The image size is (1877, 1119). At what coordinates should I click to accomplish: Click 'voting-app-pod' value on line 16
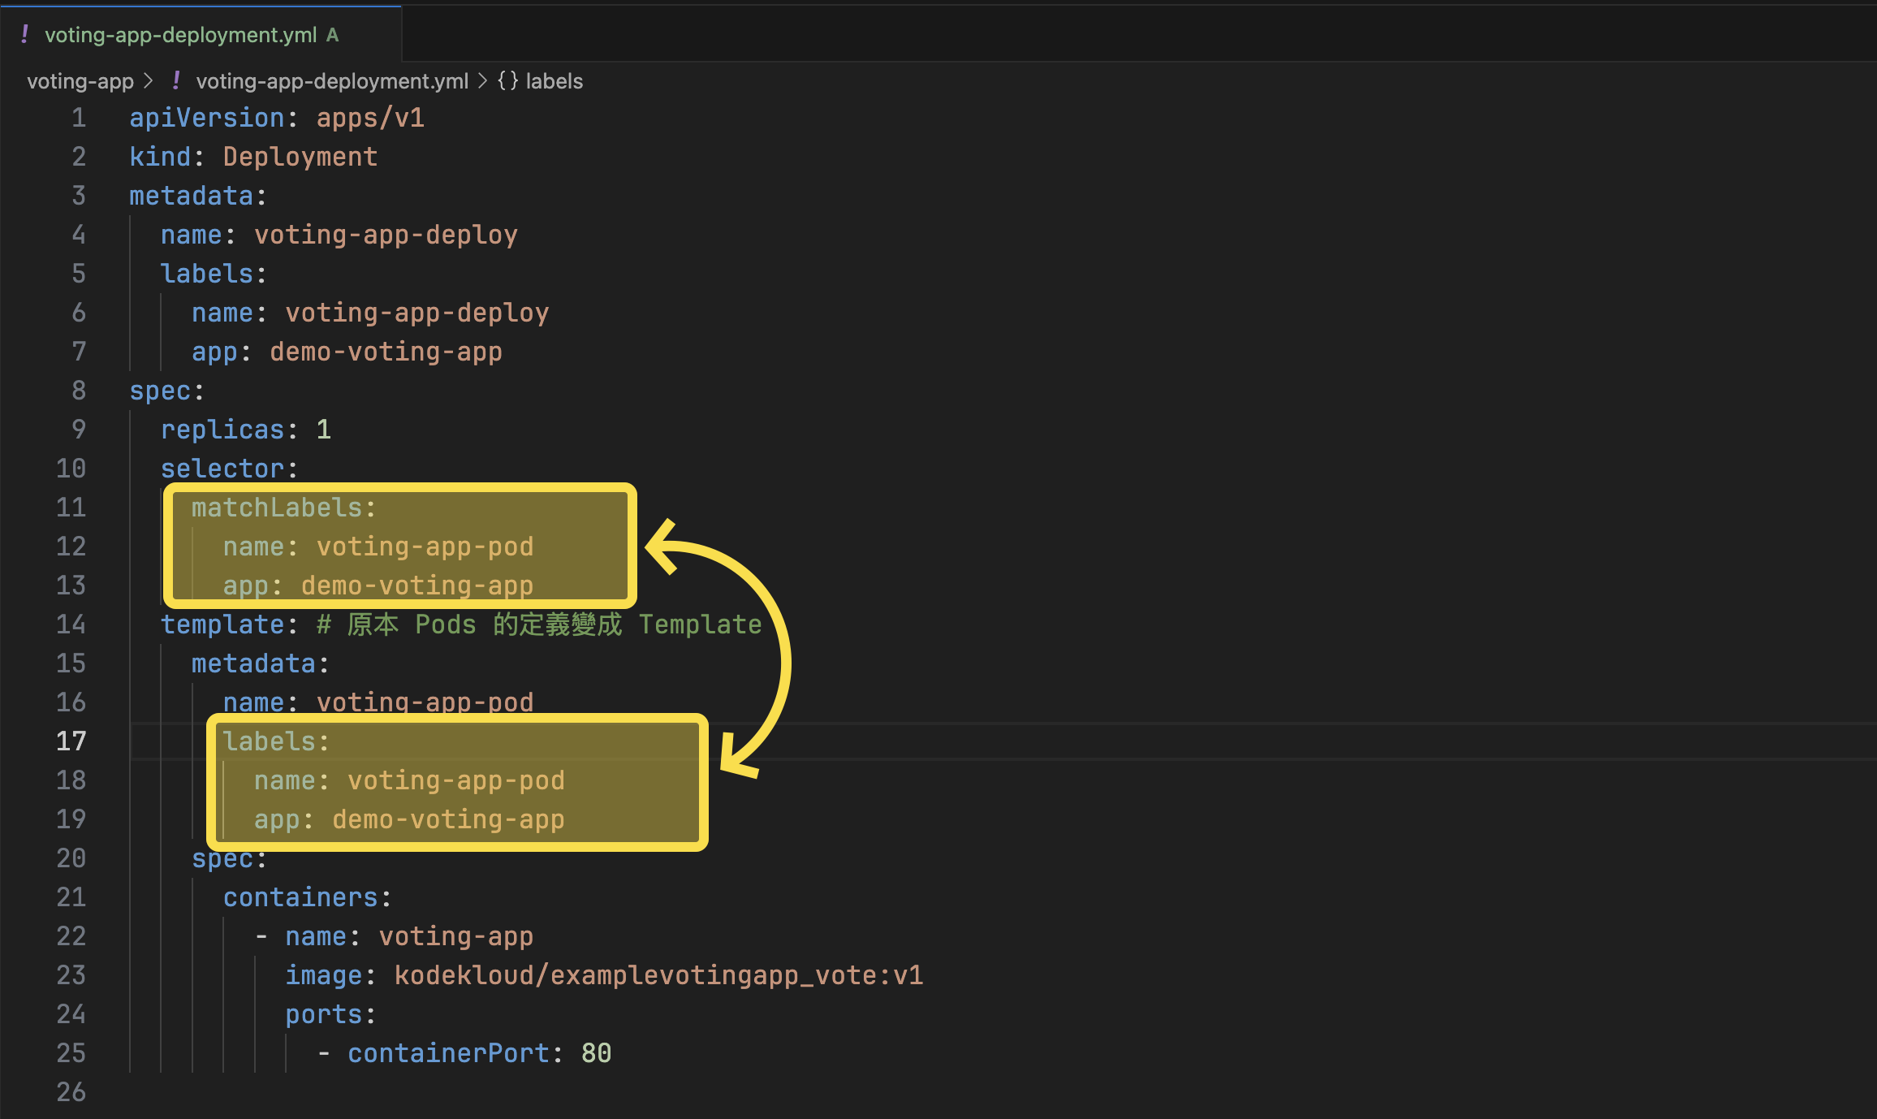[x=425, y=702]
